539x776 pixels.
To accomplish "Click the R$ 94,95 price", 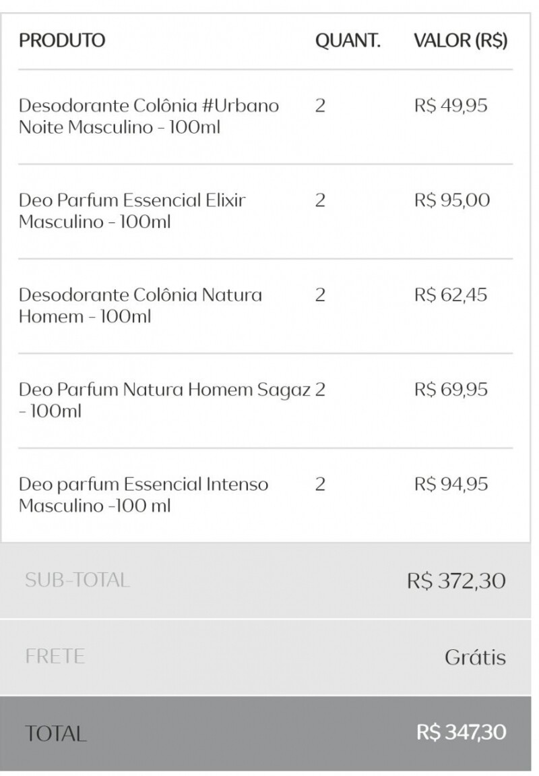I will pos(451,484).
